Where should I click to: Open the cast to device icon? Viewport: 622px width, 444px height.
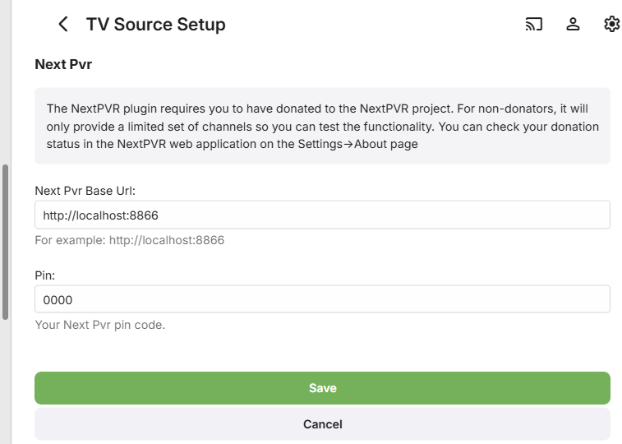(x=533, y=24)
